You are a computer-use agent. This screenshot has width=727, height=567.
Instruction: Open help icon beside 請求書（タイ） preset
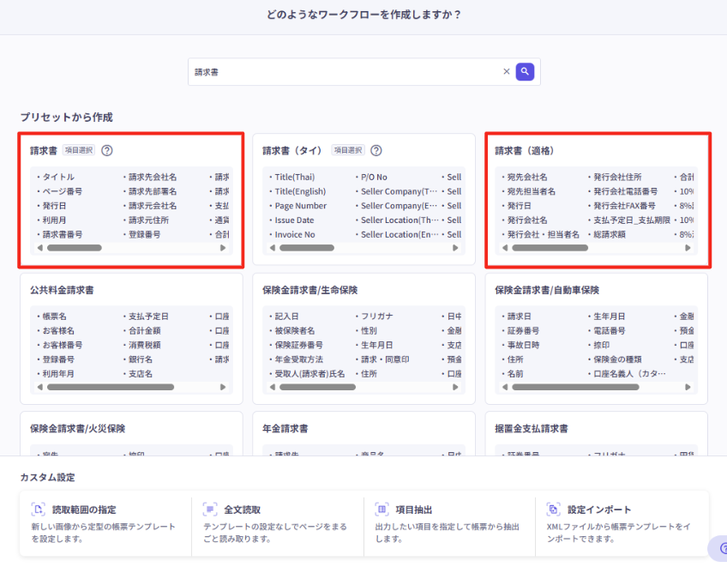pos(376,150)
